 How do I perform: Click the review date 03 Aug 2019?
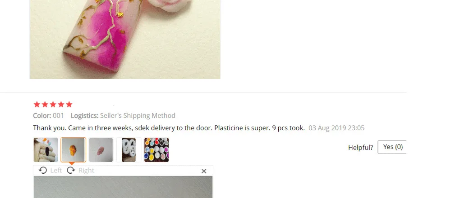point(336,128)
